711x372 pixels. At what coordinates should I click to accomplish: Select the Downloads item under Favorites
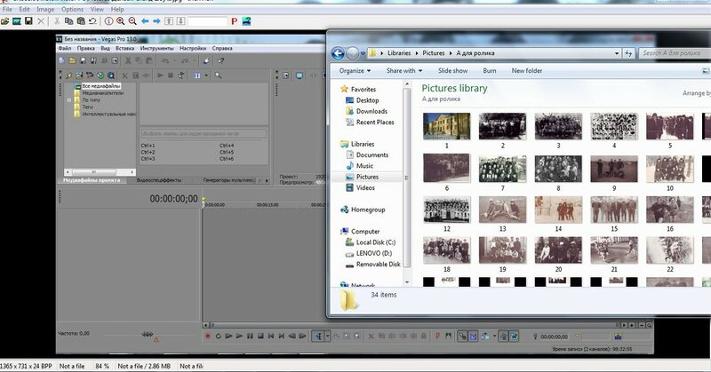[371, 111]
